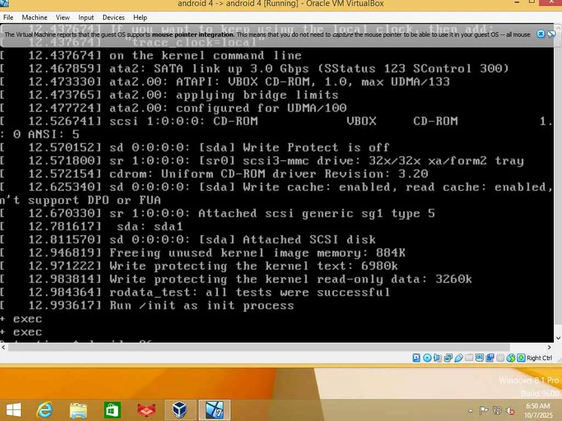Show hidden system tray icons
Image resolution: width=562 pixels, height=421 pixels.
tap(470, 411)
